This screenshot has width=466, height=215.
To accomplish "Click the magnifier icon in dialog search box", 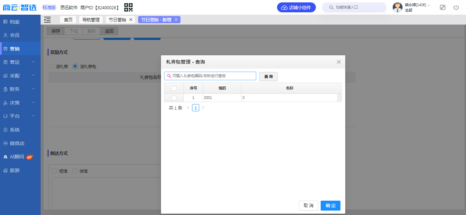I will tap(169, 76).
